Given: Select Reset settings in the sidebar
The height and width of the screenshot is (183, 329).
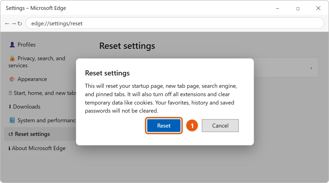Looking at the screenshot, I should click(x=40, y=134).
